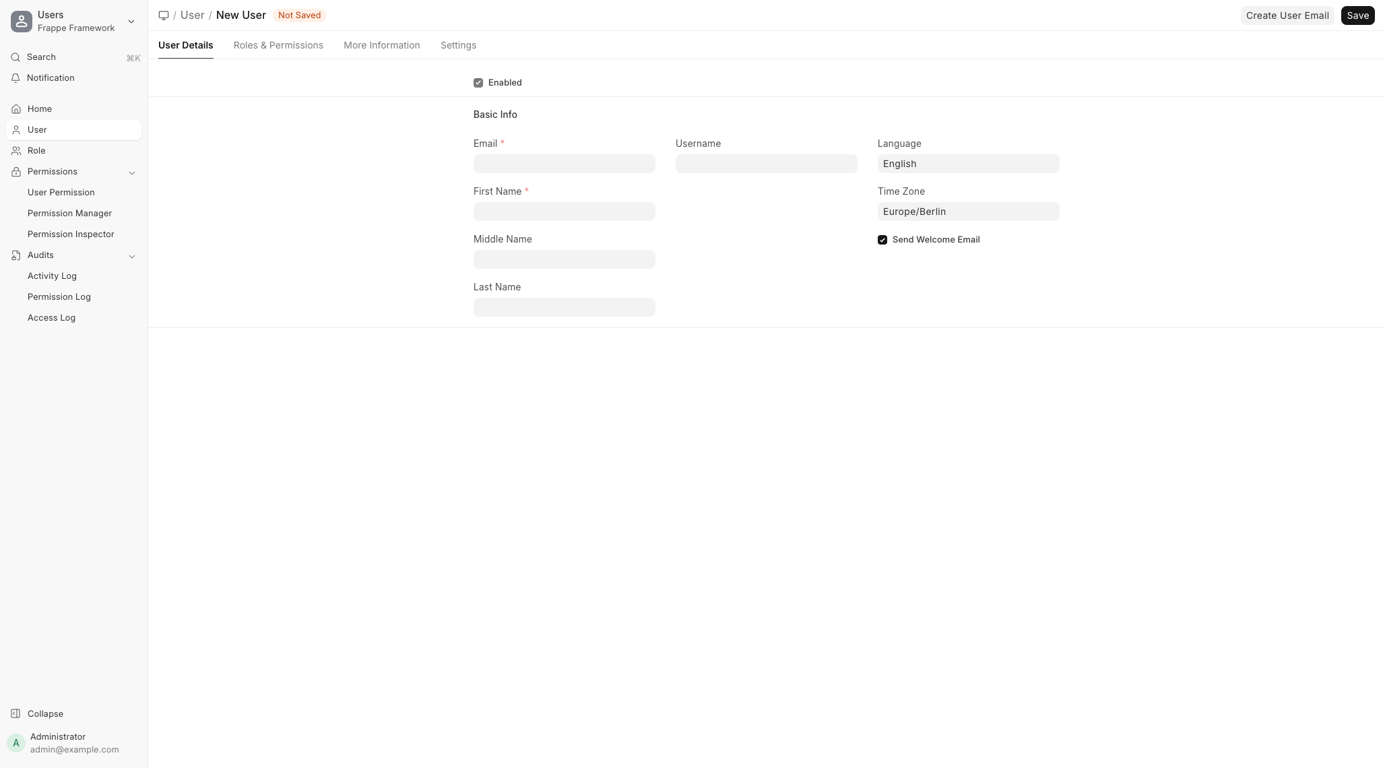The width and height of the screenshot is (1385, 768).
Task: Click the Middle Name input field
Action: pos(565,259)
